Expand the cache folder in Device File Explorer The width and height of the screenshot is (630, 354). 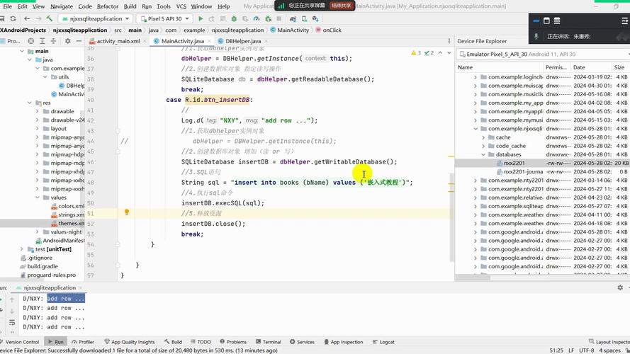pyautogui.click(x=483, y=137)
